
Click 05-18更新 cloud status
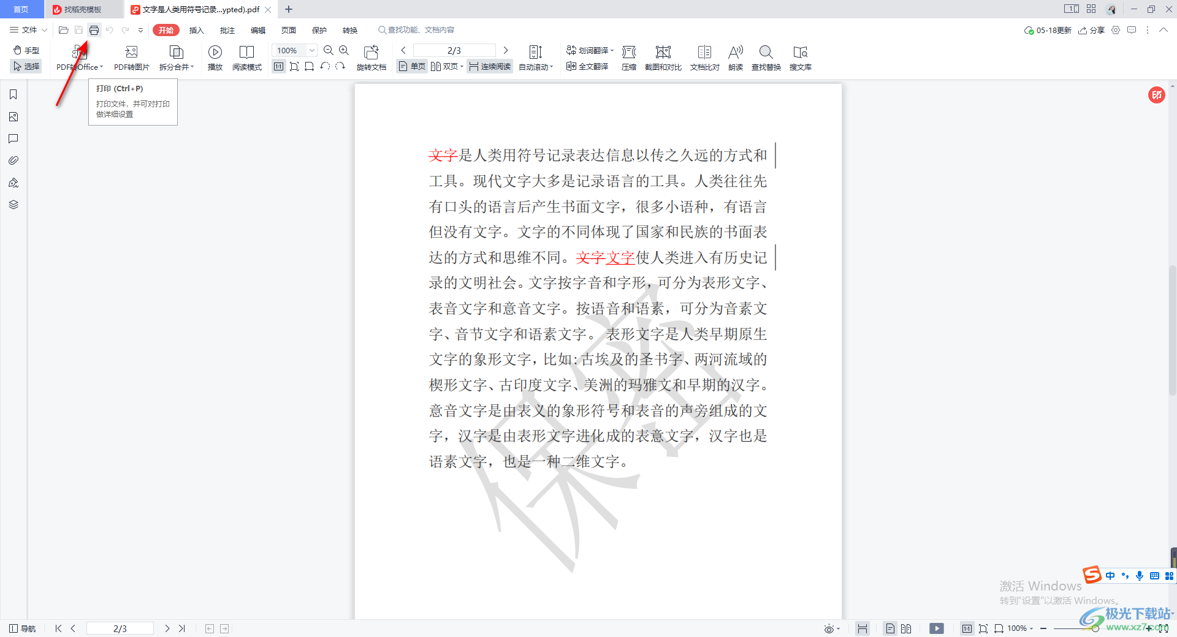tap(1048, 30)
